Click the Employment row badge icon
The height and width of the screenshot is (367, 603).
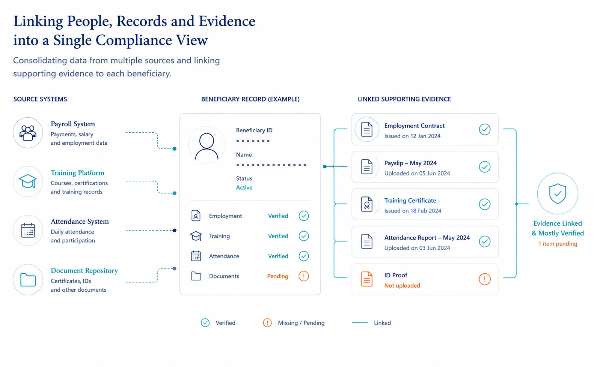point(196,216)
